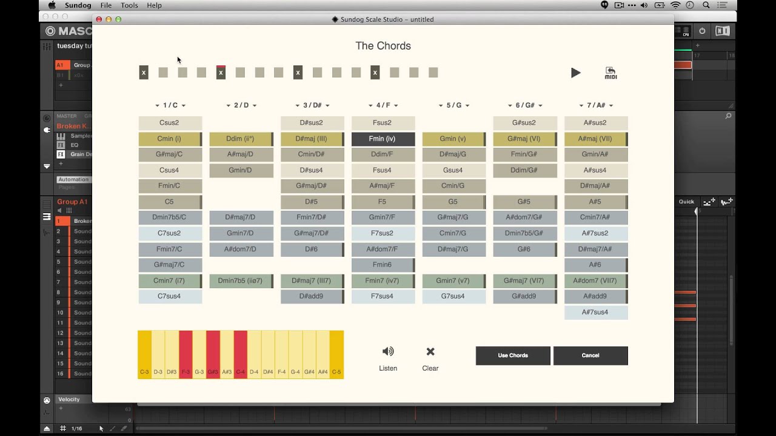Click the FX icon beside Grain Delay
Viewport: 776px width, 436px height.
61,154
